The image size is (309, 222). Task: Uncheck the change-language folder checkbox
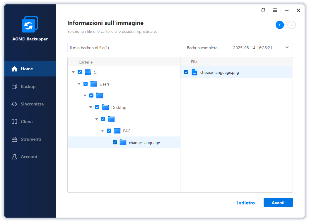pos(115,142)
